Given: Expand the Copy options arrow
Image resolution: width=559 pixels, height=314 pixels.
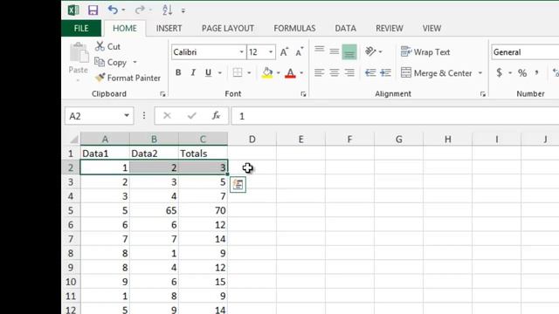Looking at the screenshot, I should (x=135, y=62).
